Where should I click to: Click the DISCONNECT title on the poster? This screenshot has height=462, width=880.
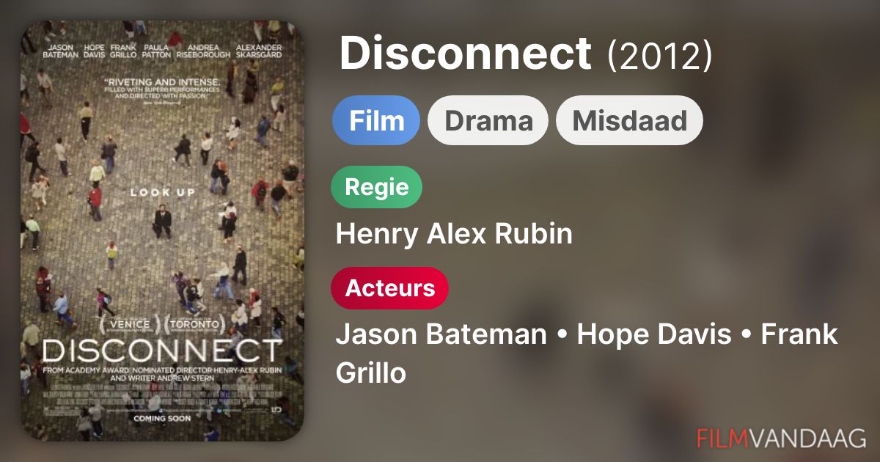162,351
